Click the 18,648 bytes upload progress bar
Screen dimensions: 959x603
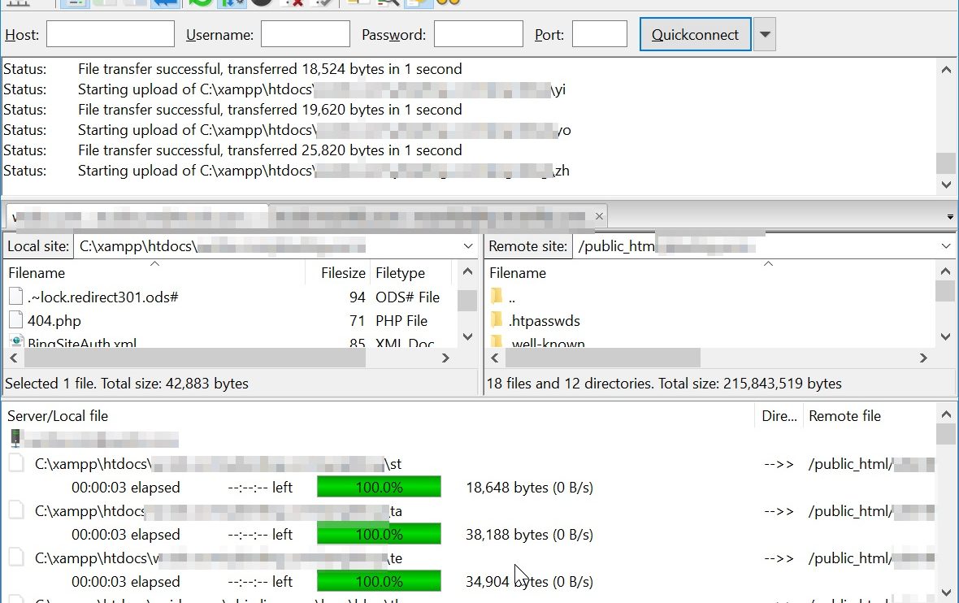(380, 487)
